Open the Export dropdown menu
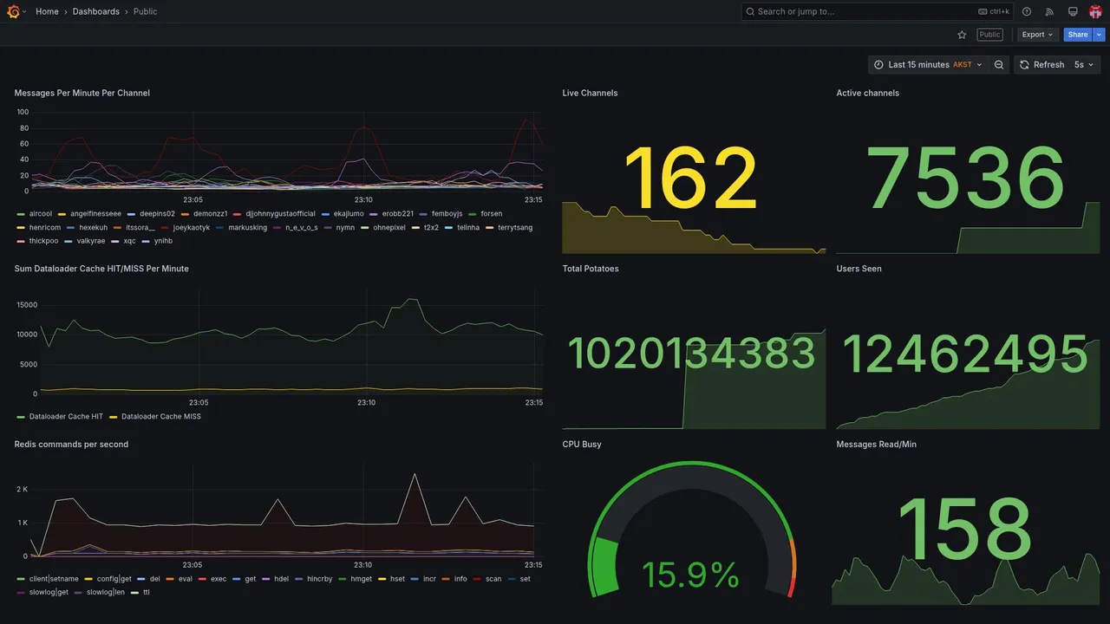The width and height of the screenshot is (1110, 624). click(x=1037, y=35)
